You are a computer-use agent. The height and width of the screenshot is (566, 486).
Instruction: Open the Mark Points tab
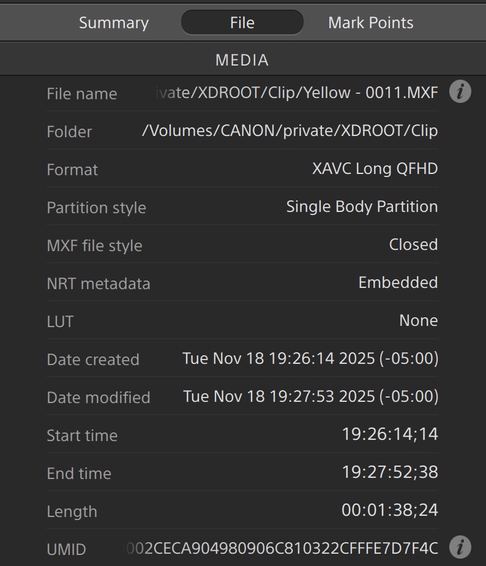(370, 23)
